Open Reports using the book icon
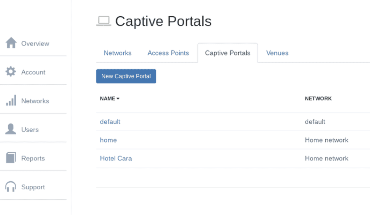This screenshot has height=215, width=370. [11, 158]
